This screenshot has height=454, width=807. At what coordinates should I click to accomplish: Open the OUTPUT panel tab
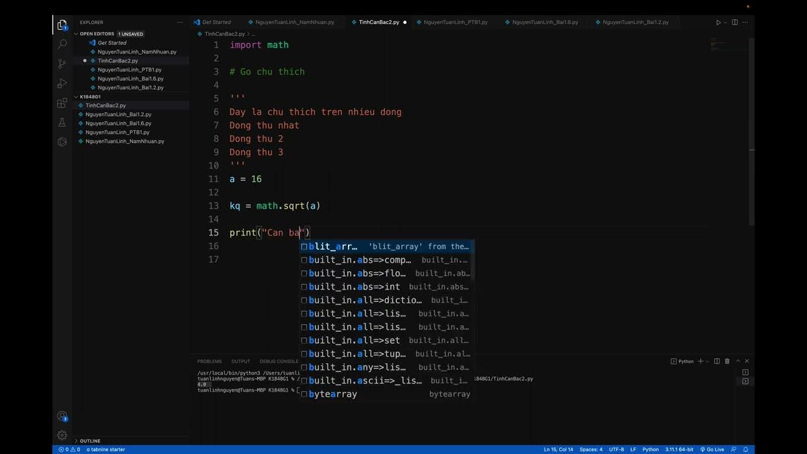[241, 361]
